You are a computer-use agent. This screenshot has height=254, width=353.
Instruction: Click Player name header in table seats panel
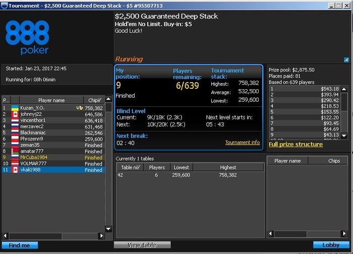point(287,161)
